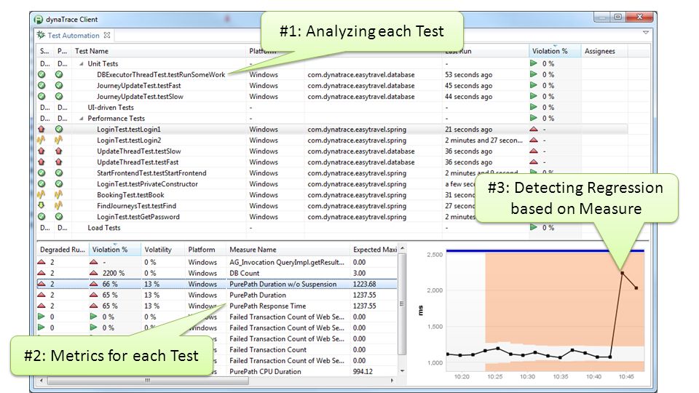The width and height of the screenshot is (699, 393).
Task: Click P-column green icon for LoginTest.testGetPassword
Action: (x=59, y=217)
